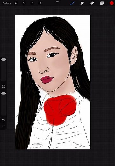The image size is (115, 166).
Task: Open the Adjustments magic wand menu
Action: [x=24, y=3]
